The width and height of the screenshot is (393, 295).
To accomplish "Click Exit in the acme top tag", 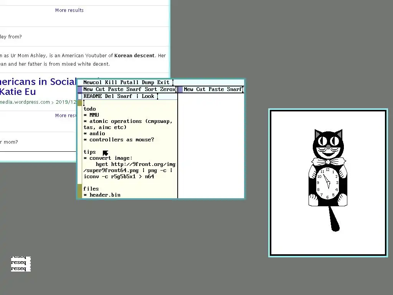I will point(163,82).
